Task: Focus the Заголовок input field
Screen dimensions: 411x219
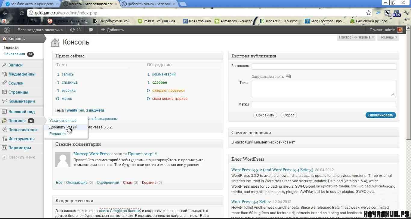Action: click(x=324, y=66)
